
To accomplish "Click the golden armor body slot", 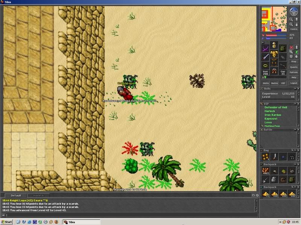I will pyautogui.click(x=274, y=54).
